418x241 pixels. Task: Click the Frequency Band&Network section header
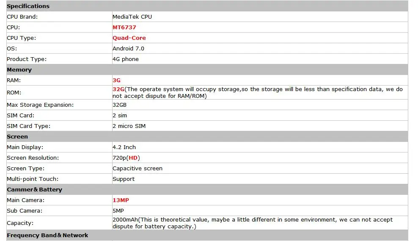[x=47, y=235]
